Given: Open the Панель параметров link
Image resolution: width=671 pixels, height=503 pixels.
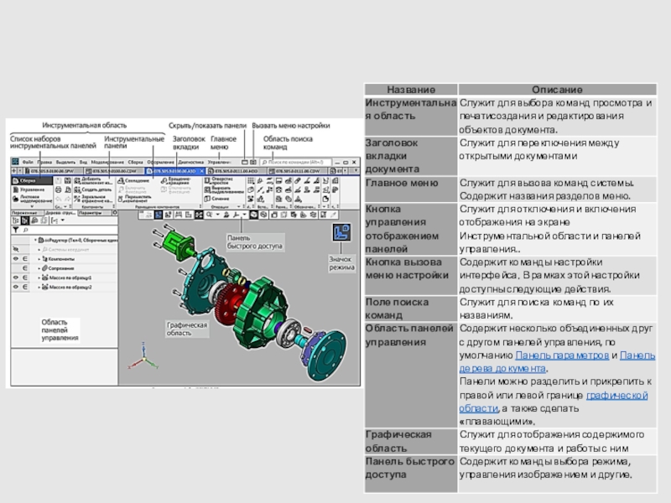Looking at the screenshot, I should (562, 355).
